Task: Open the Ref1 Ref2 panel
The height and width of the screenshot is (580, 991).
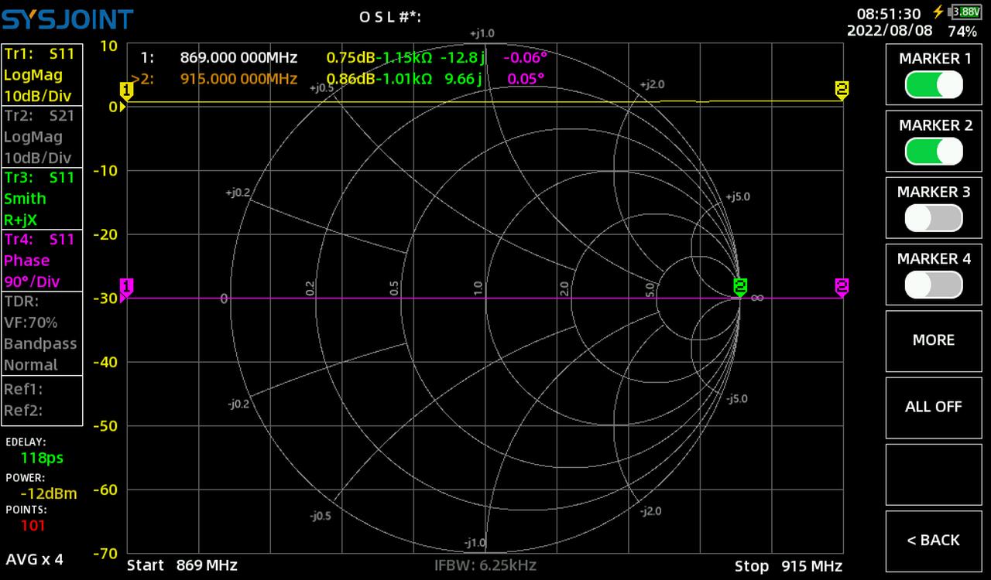Action: pos(42,400)
